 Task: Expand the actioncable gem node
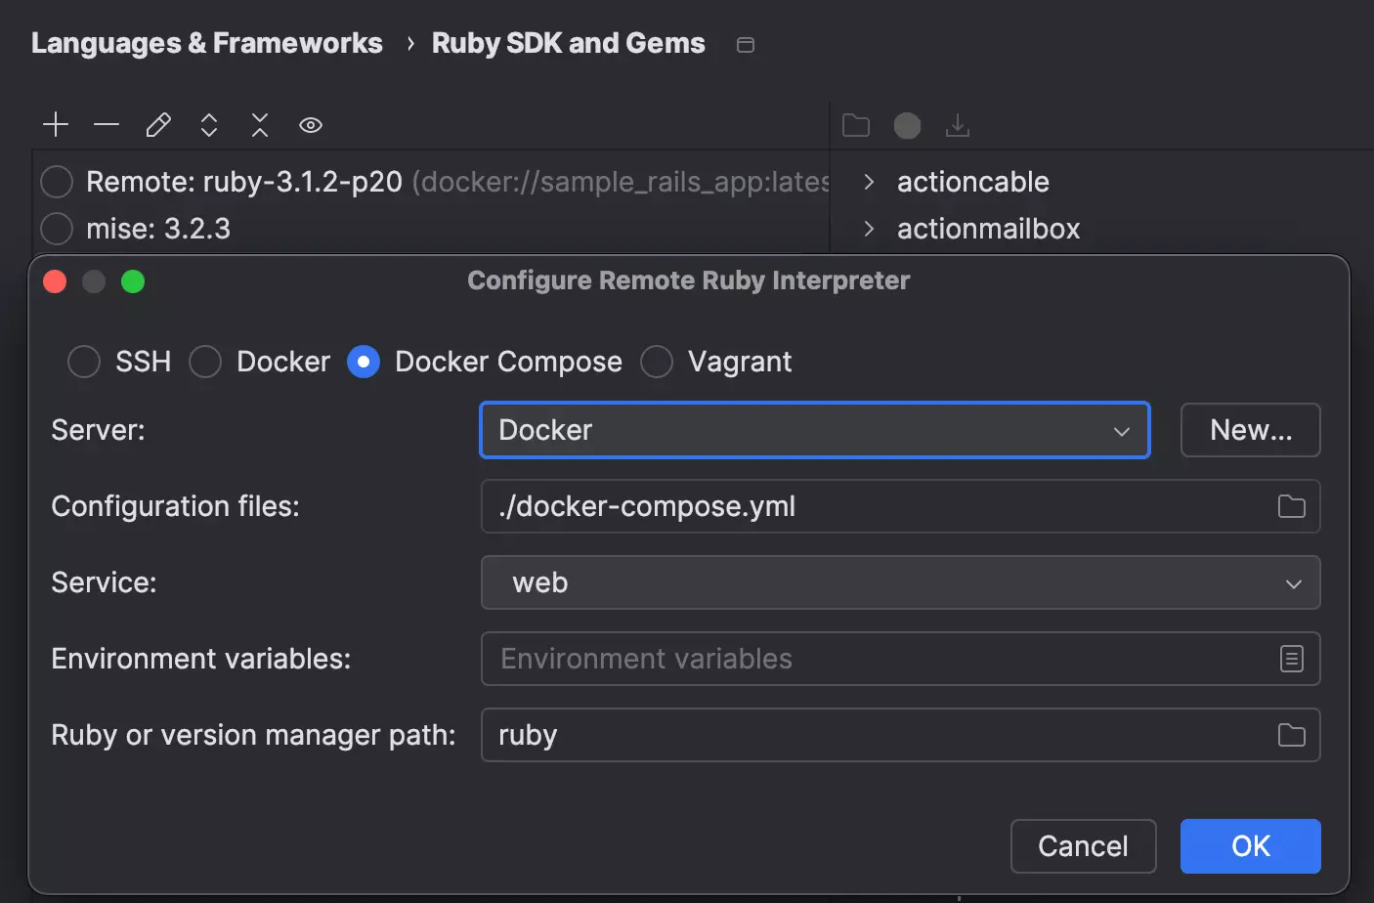pyautogui.click(x=868, y=182)
